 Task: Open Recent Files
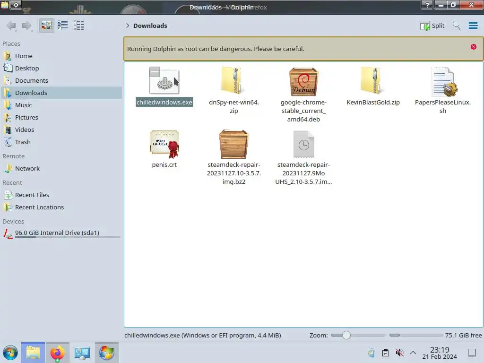[x=62, y=195]
